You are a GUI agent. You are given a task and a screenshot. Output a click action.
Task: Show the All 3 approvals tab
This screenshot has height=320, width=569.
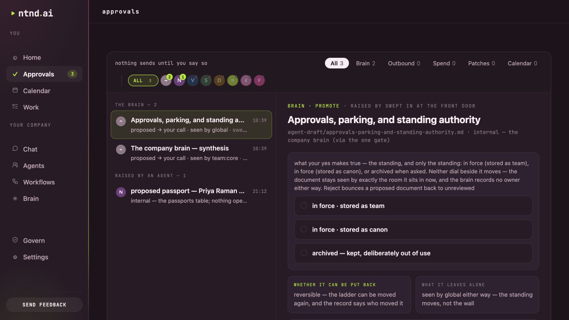337,63
